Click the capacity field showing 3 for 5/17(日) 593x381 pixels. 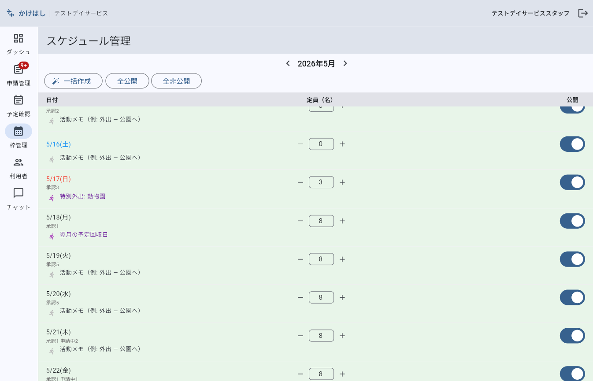pos(321,182)
